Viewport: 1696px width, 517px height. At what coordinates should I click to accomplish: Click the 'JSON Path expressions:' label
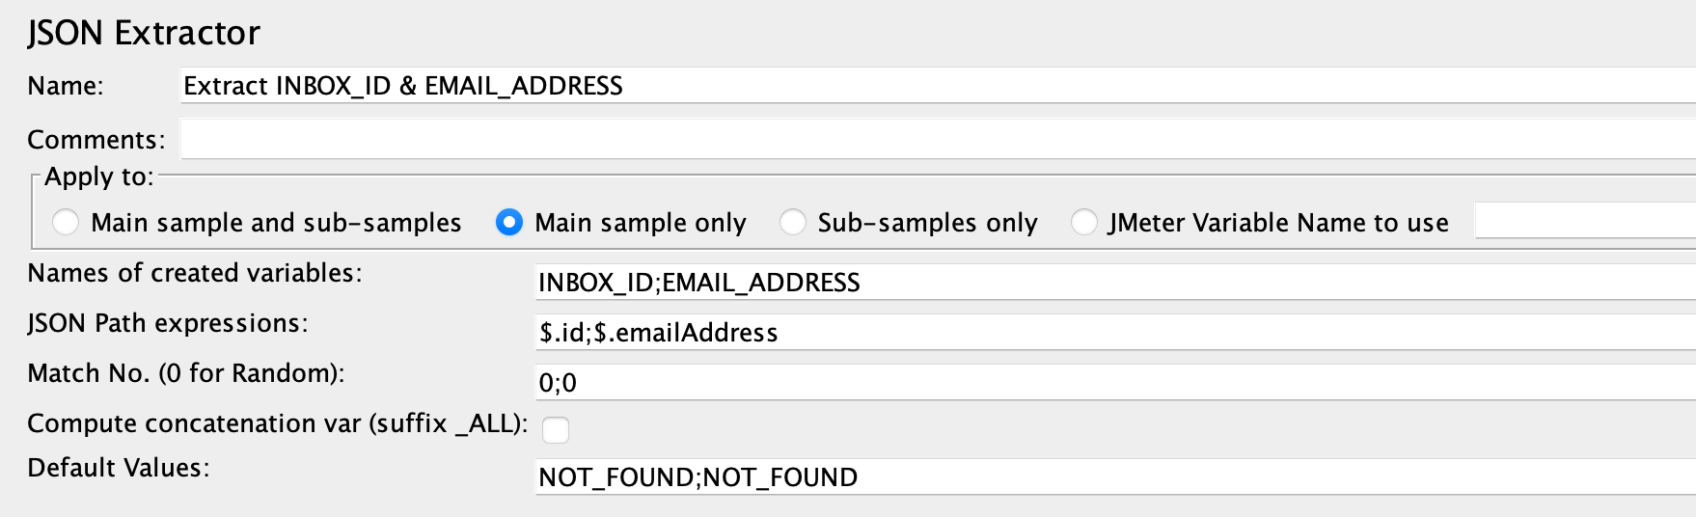click(168, 323)
